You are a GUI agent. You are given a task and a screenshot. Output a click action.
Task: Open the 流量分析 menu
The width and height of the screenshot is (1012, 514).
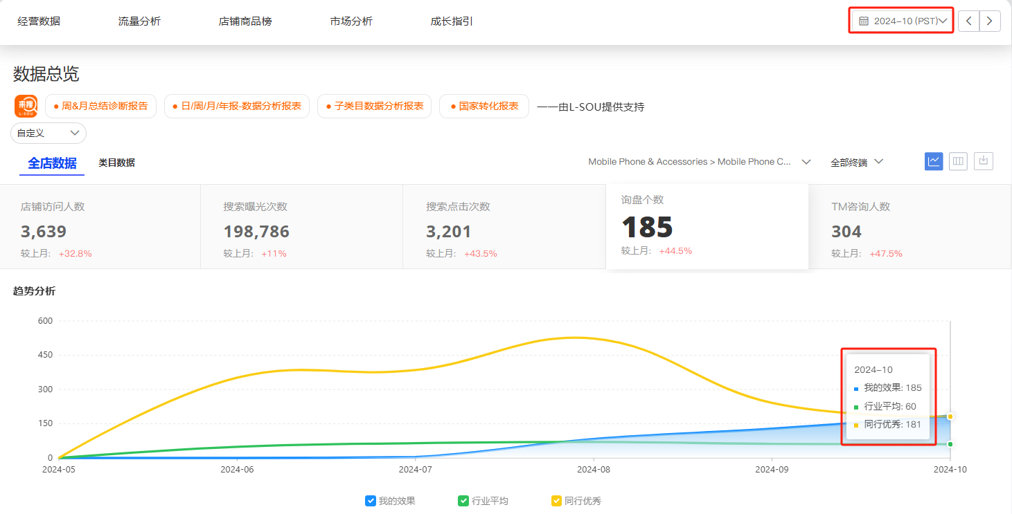139,21
